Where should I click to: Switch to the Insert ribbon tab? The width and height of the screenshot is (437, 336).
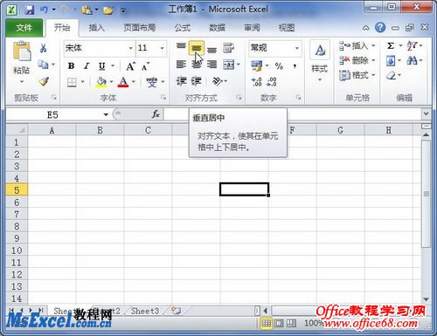pyautogui.click(x=96, y=28)
